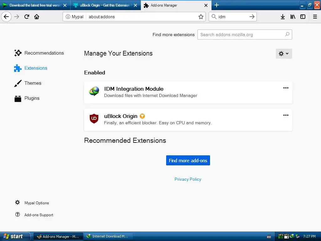
Task: Click the uBlock Origin shield icon
Action: tap(94, 119)
